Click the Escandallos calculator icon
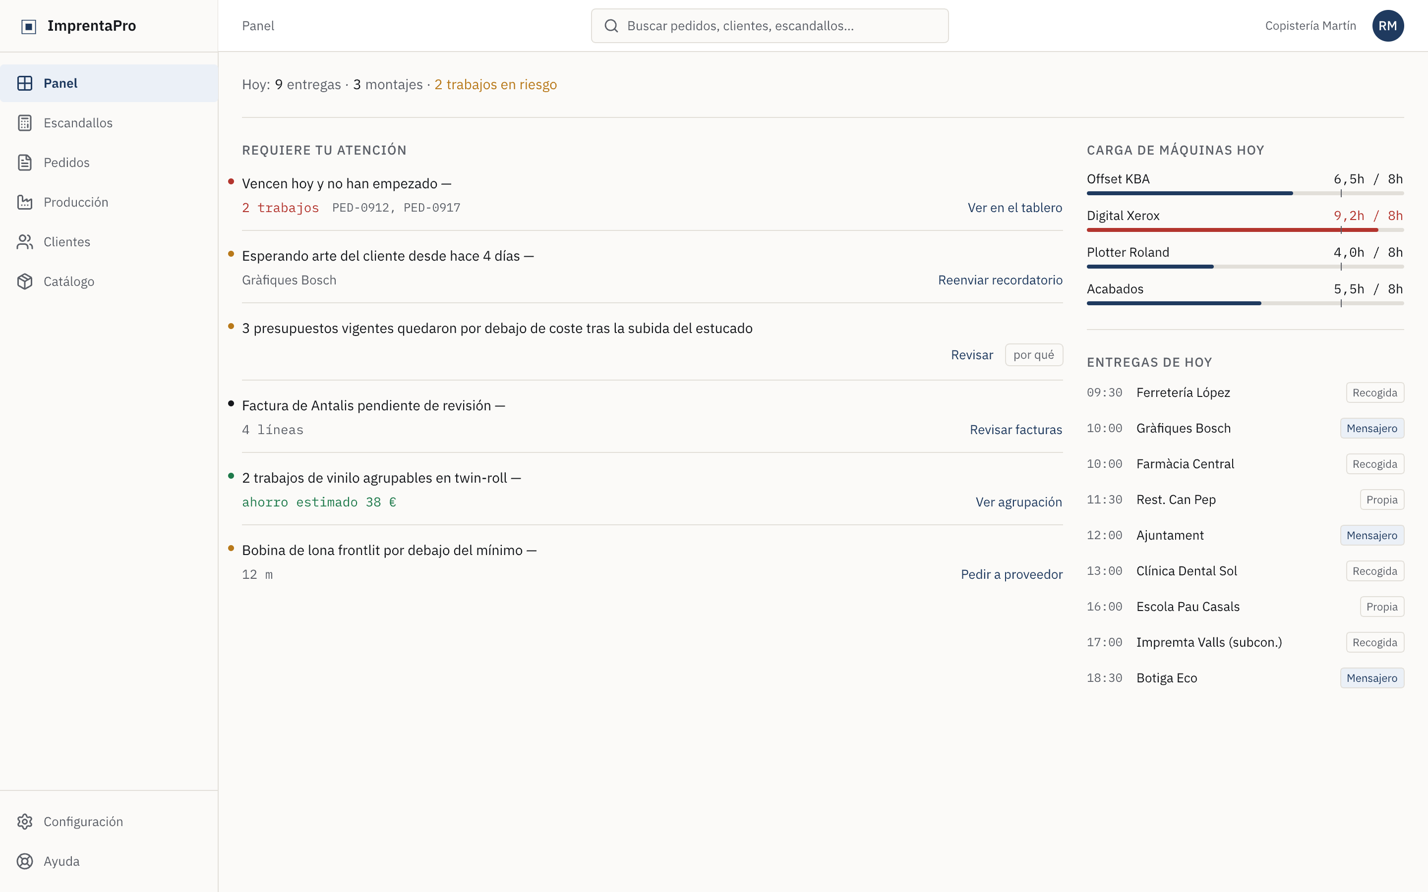1428x892 pixels. (25, 123)
